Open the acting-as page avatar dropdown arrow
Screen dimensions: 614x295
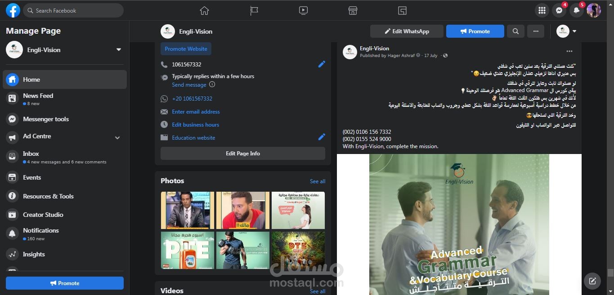(574, 31)
